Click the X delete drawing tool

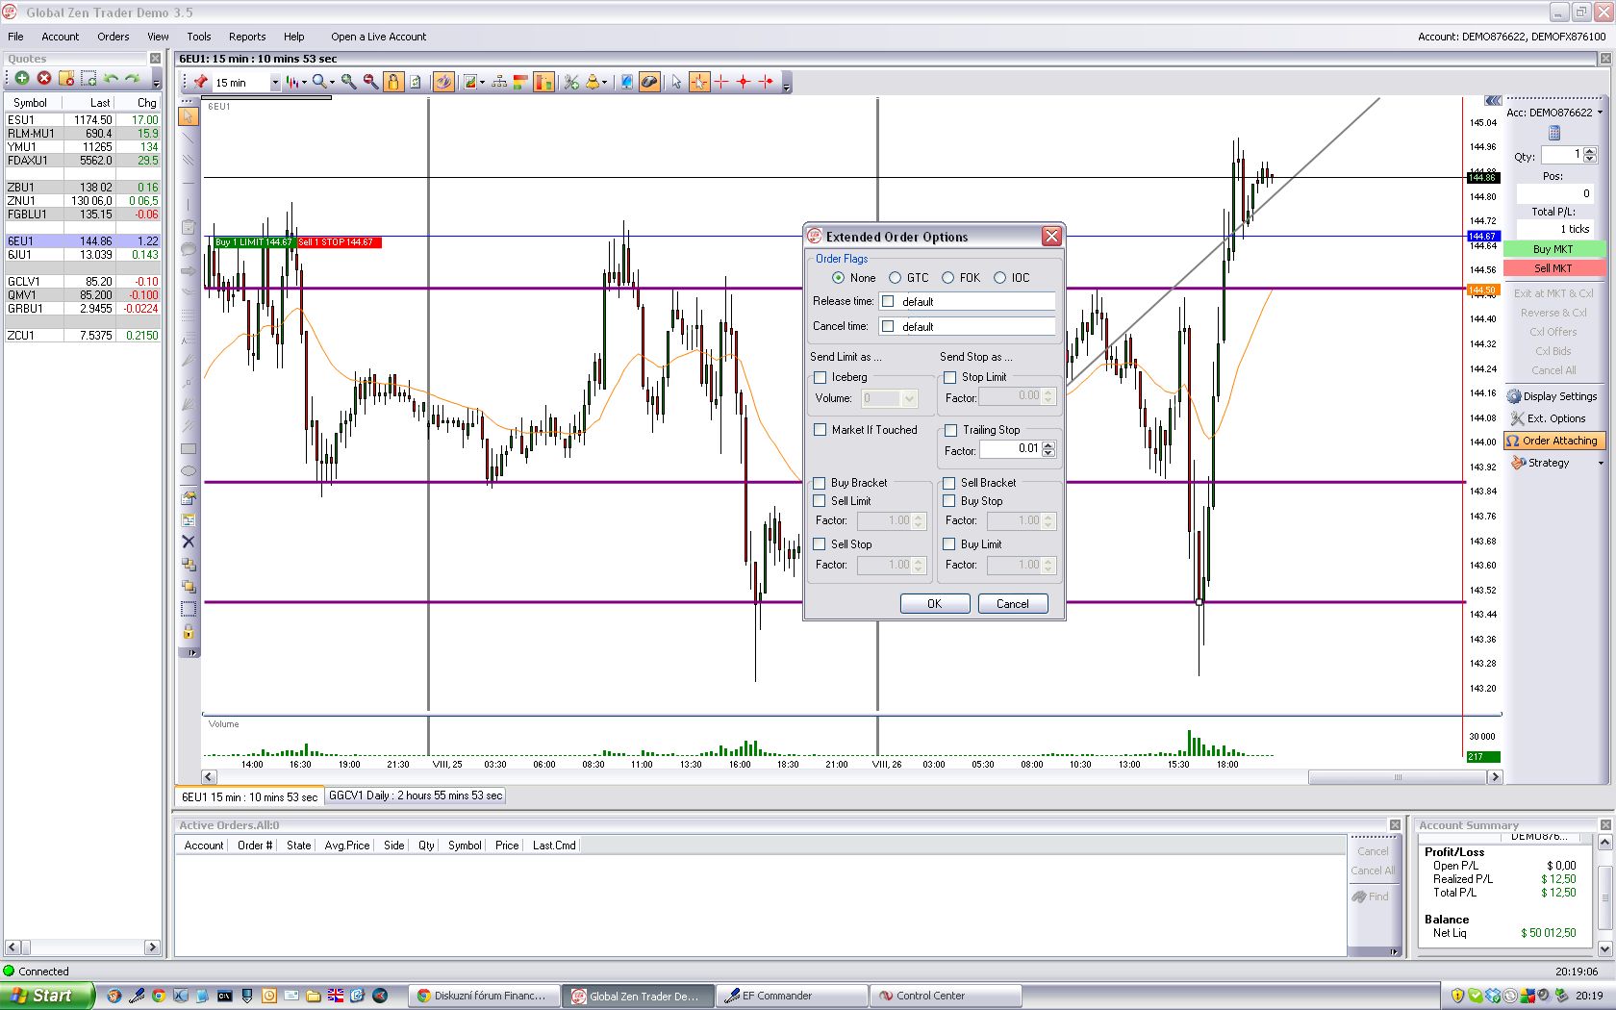(189, 542)
